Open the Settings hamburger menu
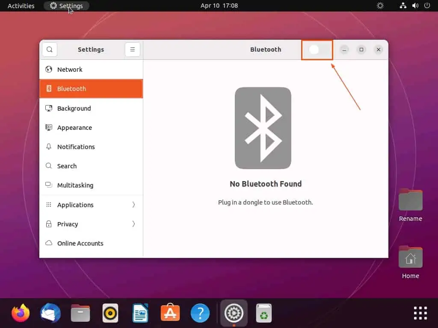Screen dimensions: 438x328 pyautogui.click(x=132, y=50)
